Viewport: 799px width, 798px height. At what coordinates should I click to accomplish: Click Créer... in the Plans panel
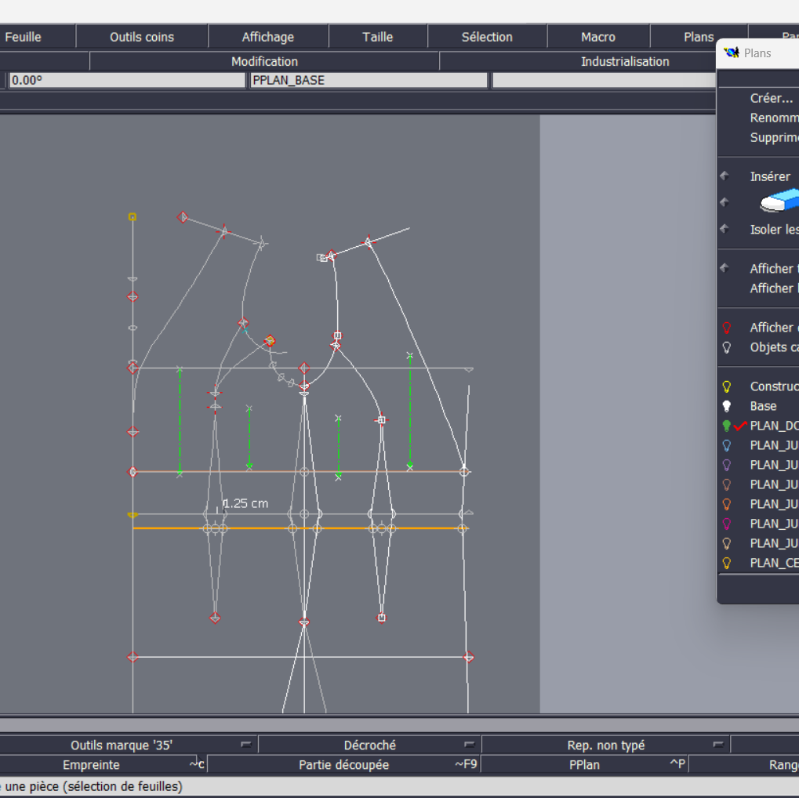pos(771,98)
